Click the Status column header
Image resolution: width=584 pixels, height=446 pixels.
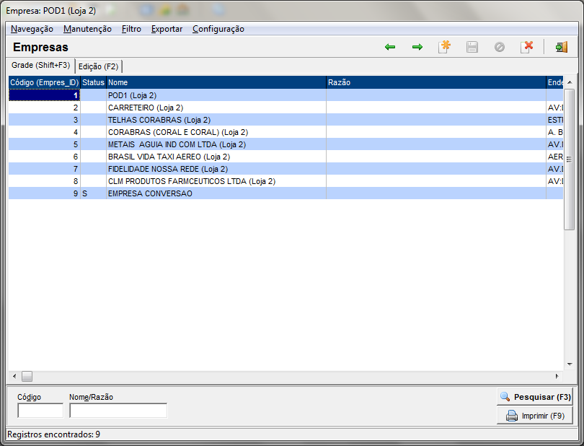click(x=93, y=82)
